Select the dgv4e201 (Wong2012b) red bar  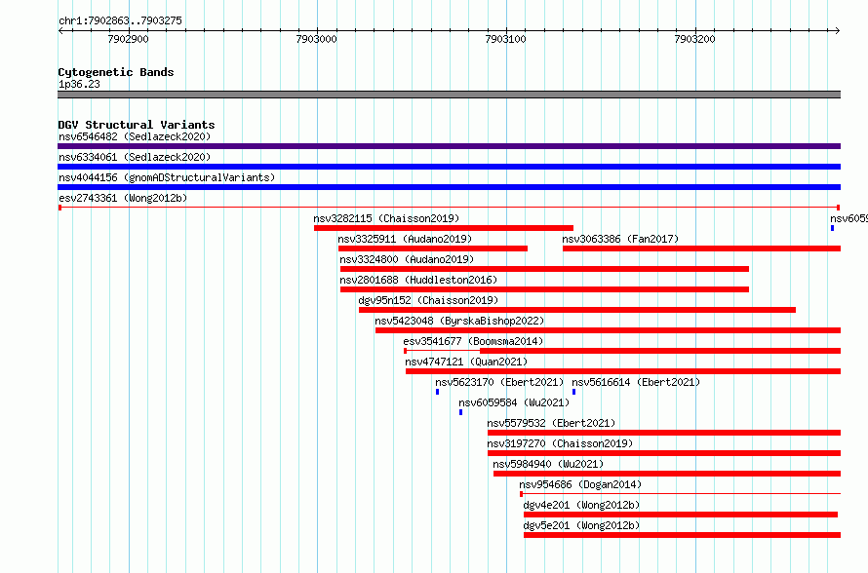pos(681,515)
